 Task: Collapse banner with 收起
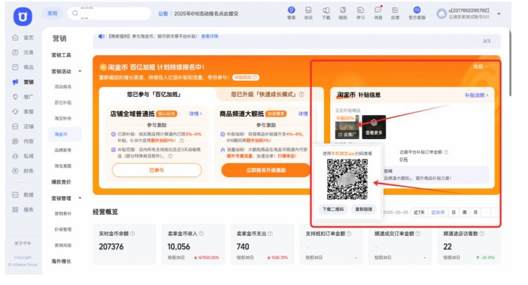(x=480, y=67)
